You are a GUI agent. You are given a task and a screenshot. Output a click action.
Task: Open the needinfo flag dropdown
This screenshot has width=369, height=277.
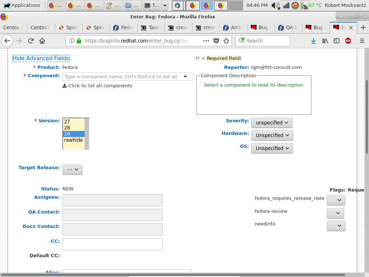click(336, 226)
